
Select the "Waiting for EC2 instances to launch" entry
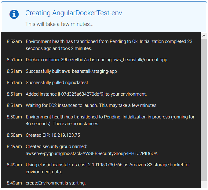(x=91, y=105)
